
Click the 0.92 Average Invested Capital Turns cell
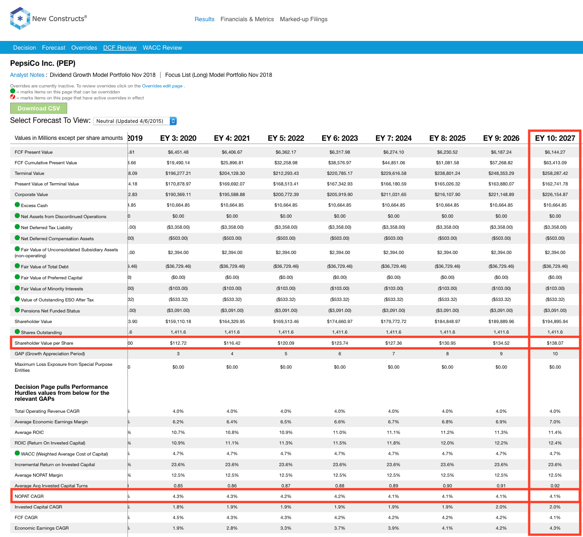click(x=555, y=486)
